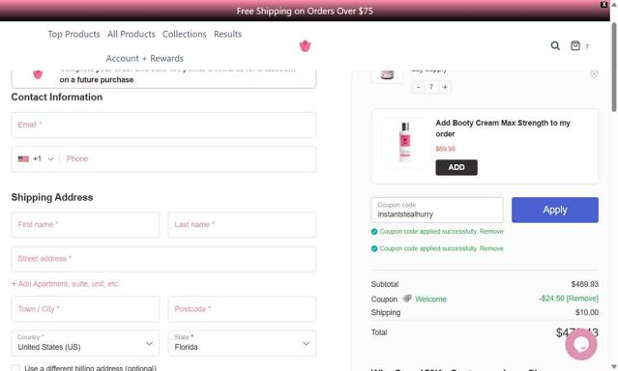Viewport: 618px width, 371px height.
Task: Open the pink chat bubble widget
Action: [x=581, y=344]
